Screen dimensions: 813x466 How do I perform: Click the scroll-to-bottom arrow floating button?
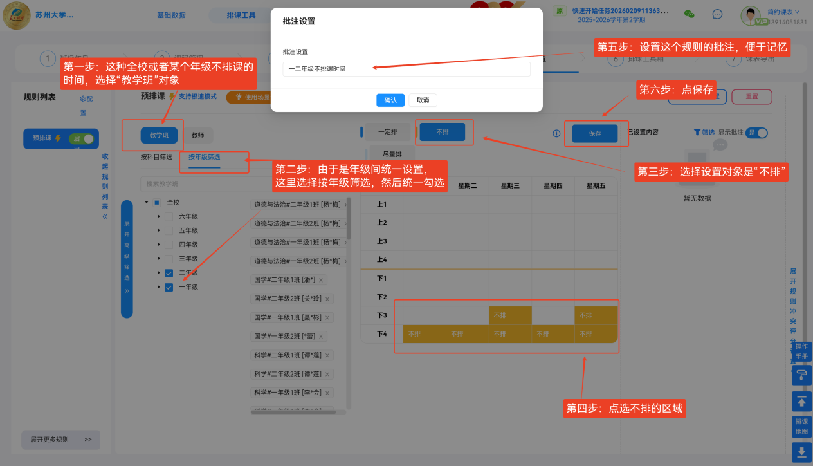[801, 452]
